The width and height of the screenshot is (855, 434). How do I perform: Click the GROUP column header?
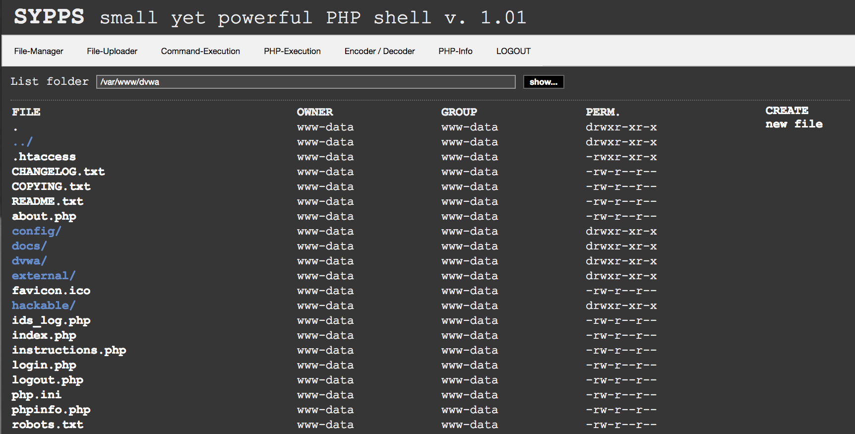[x=459, y=112]
